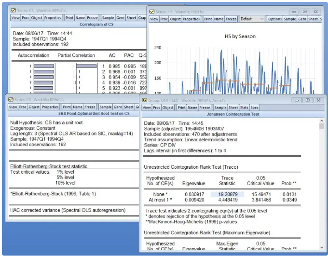The image size is (328, 257).
Task: Click Print in HS series window
Action: click(x=208, y=19)
